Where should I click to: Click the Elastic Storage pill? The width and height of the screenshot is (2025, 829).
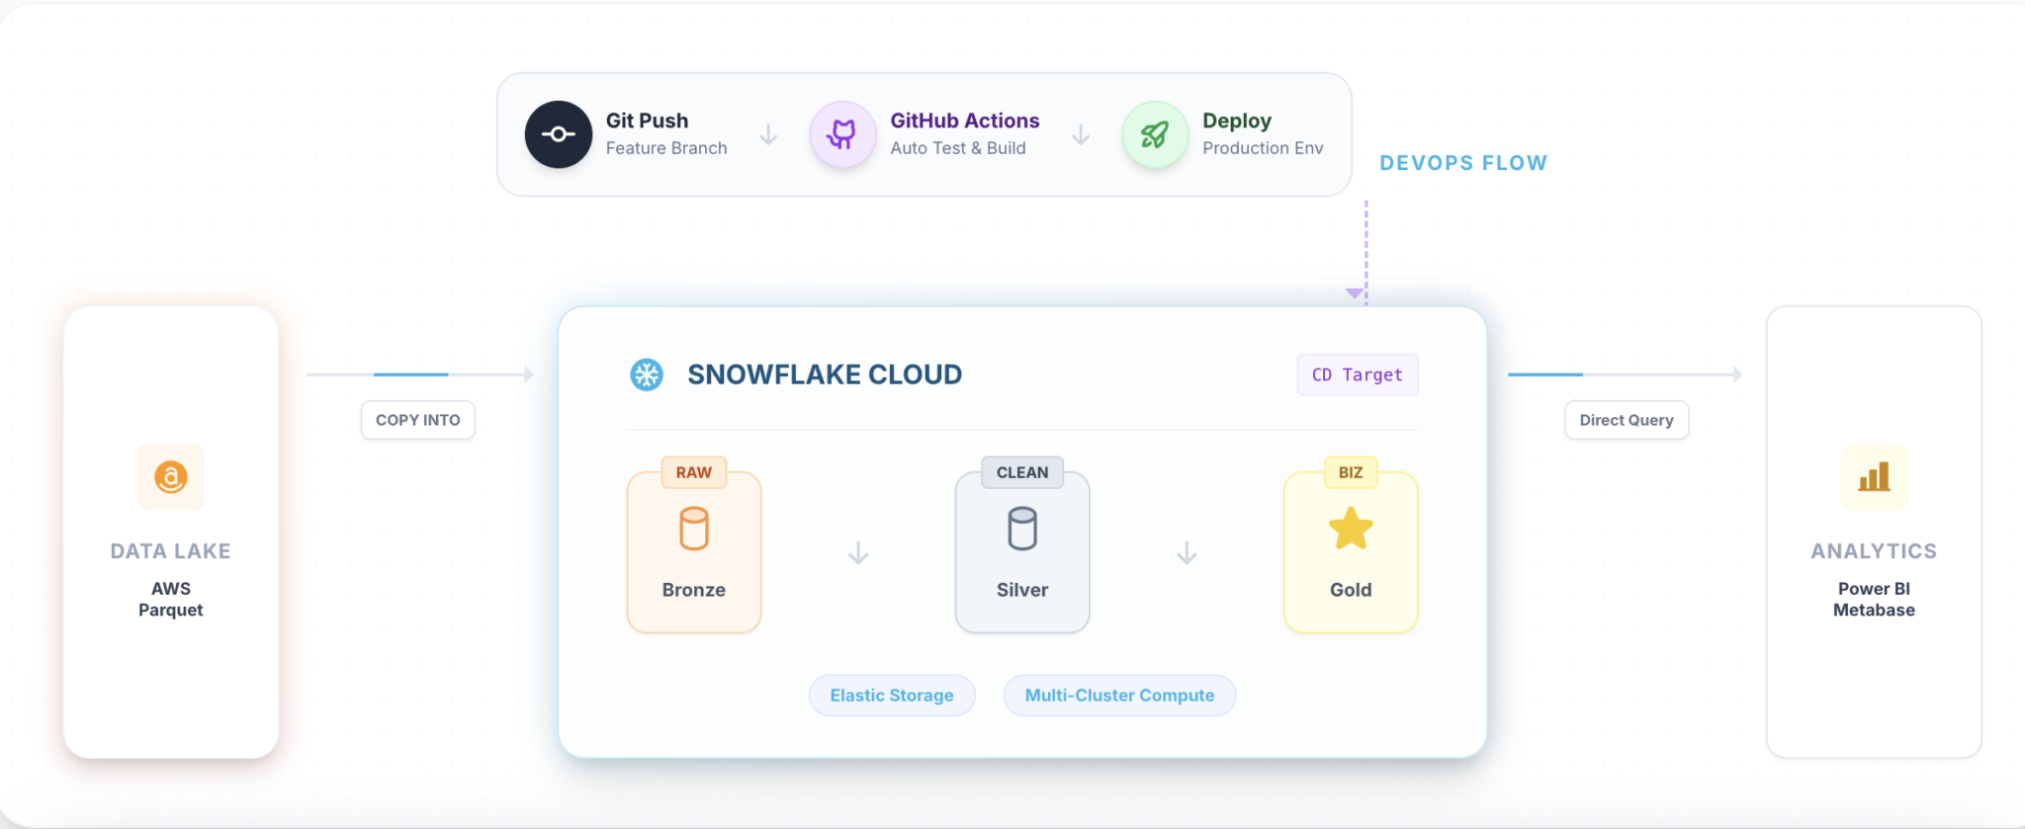pyautogui.click(x=892, y=696)
